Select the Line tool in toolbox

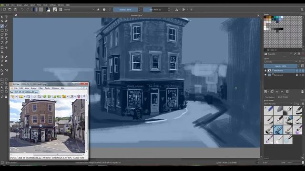coord(6,26)
